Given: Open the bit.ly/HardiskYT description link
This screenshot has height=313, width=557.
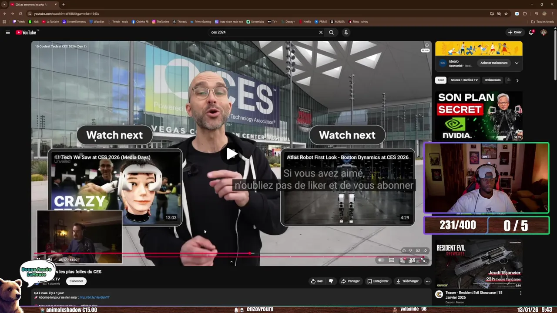Looking at the screenshot, I should [94, 297].
